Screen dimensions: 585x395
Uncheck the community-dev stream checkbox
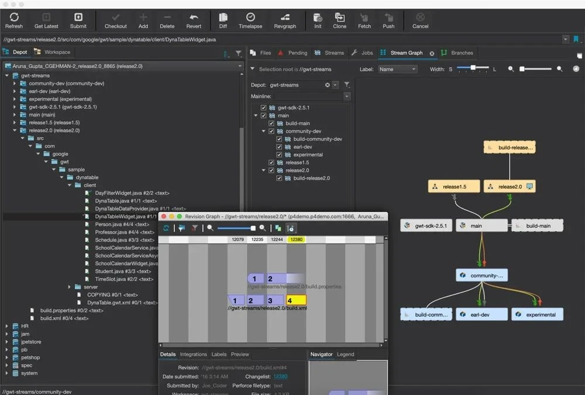271,131
